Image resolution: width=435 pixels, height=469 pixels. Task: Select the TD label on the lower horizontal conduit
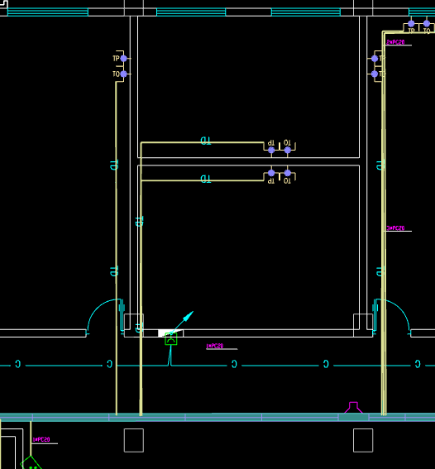pos(205,179)
